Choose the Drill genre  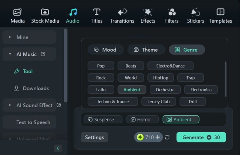pyautogui.click(x=193, y=102)
